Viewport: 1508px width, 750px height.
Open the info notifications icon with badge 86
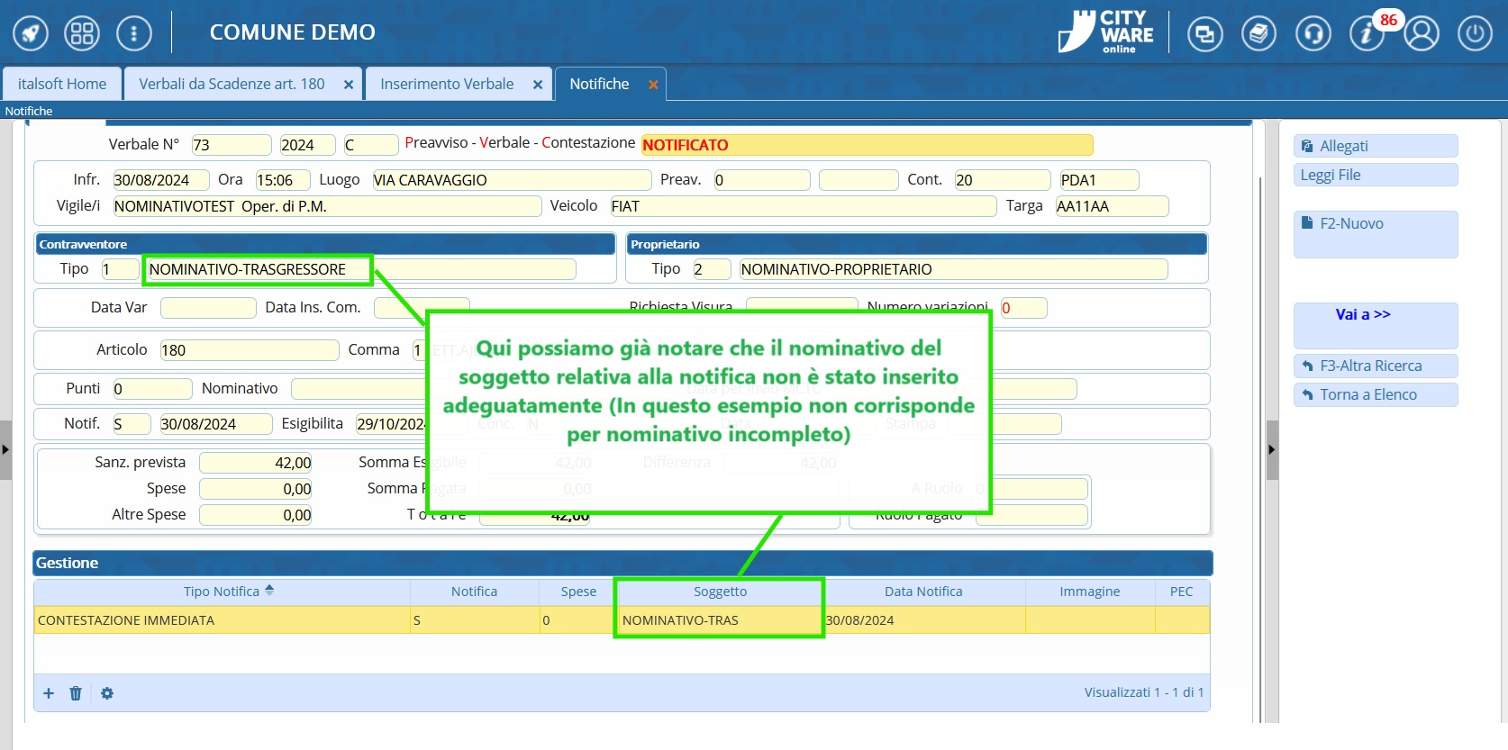[x=1367, y=34]
